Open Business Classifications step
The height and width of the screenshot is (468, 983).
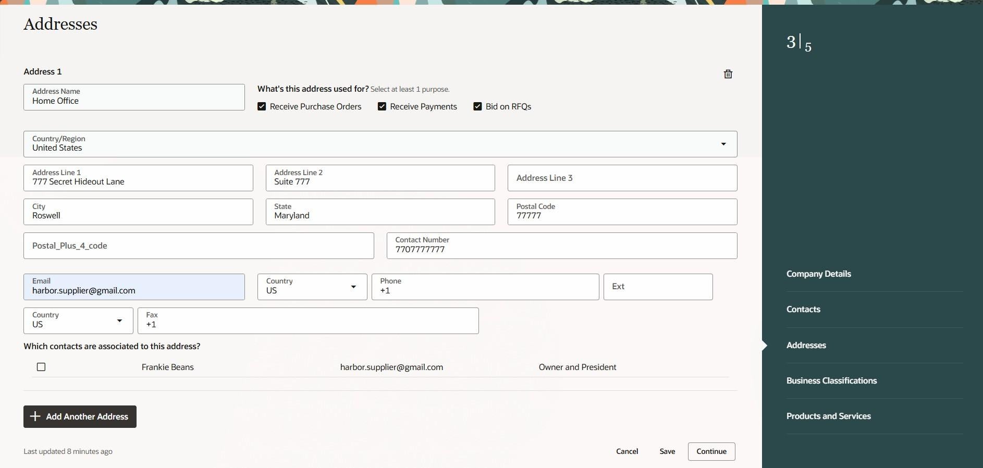(831, 380)
